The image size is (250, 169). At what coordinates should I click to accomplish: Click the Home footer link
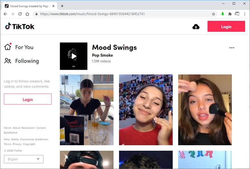[x=7, y=128]
